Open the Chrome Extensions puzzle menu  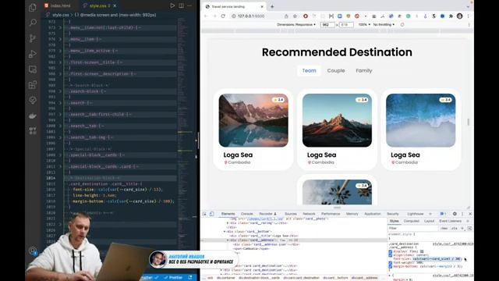click(451, 16)
